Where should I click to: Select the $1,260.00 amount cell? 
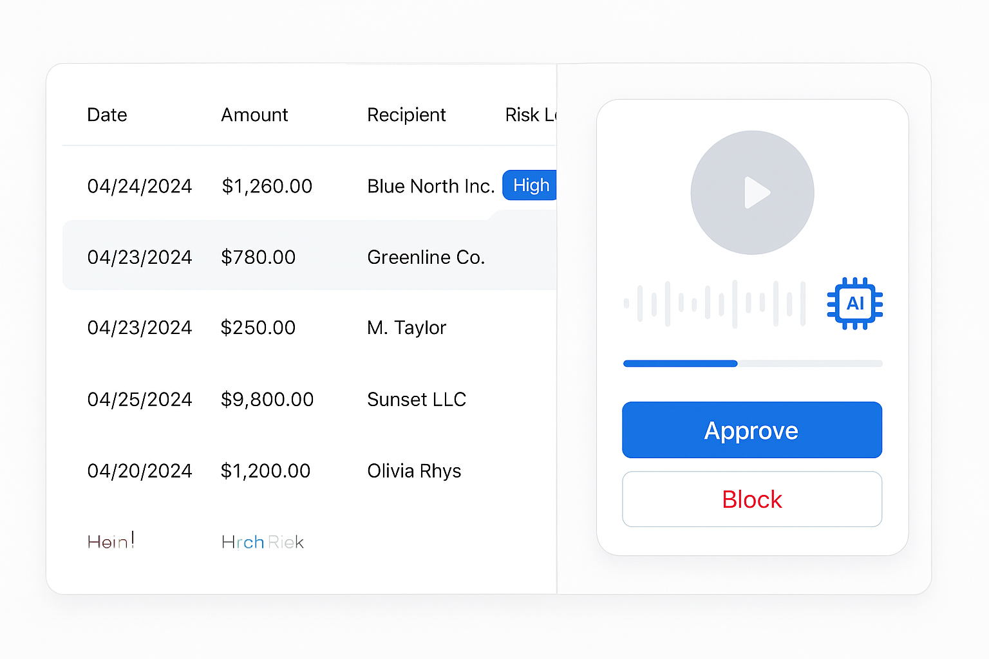click(x=267, y=186)
